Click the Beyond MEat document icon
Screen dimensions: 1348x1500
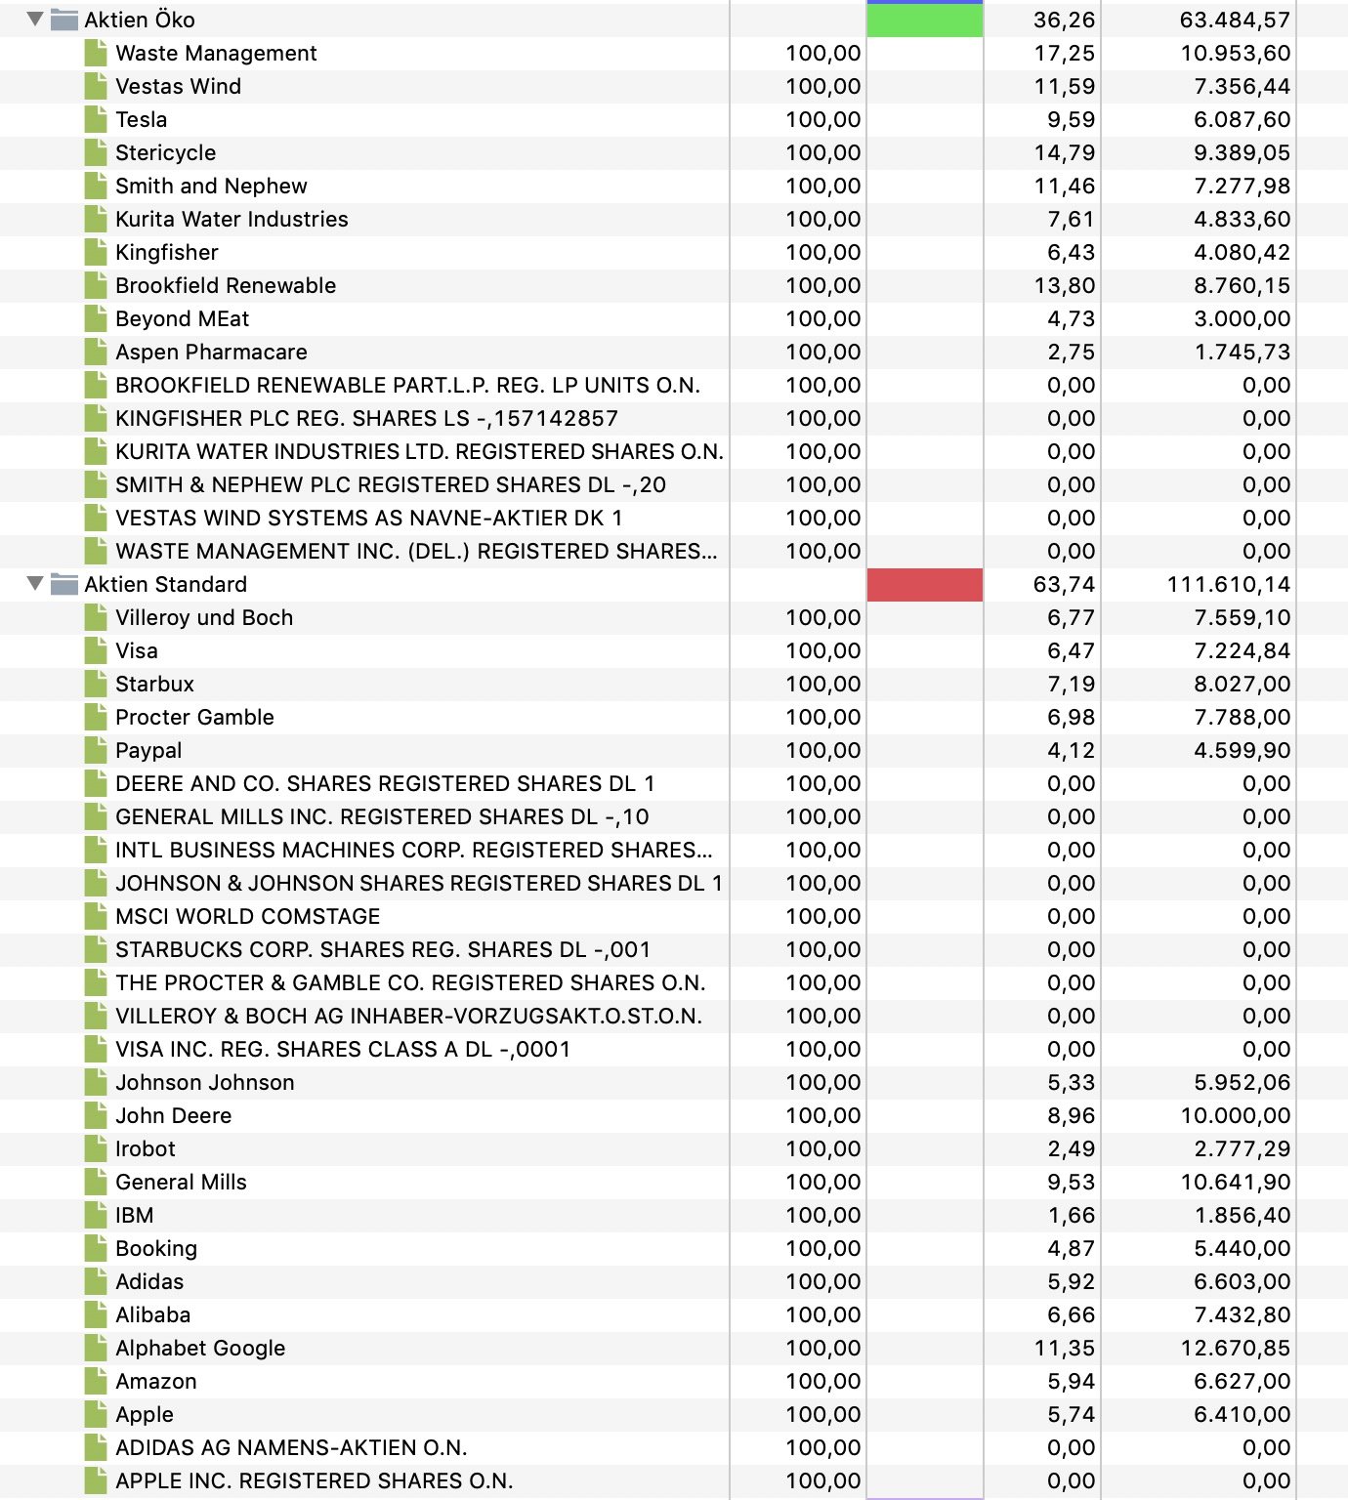(96, 318)
